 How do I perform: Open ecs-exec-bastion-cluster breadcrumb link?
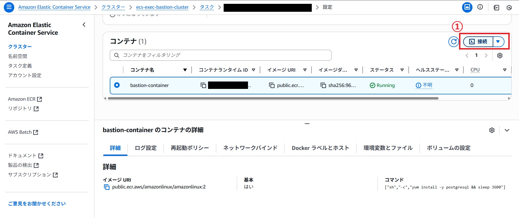(162, 7)
